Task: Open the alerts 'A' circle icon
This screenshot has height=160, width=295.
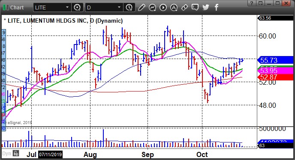Action: [x=174, y=8]
